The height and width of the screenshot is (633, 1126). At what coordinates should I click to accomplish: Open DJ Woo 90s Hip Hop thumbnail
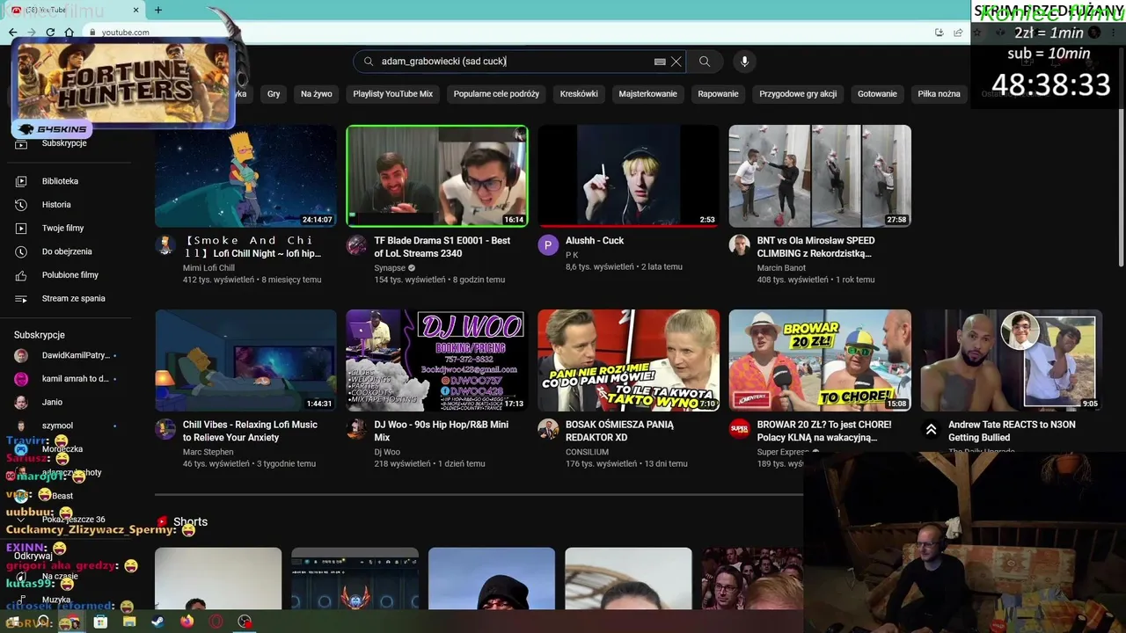point(437,360)
